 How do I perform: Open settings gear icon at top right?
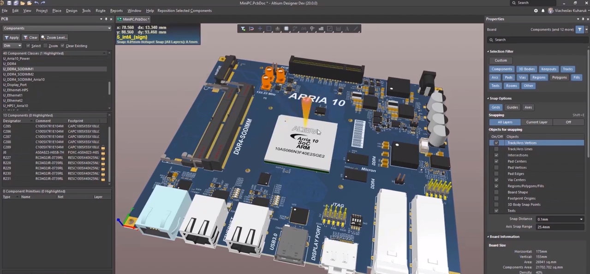pyautogui.click(x=536, y=11)
